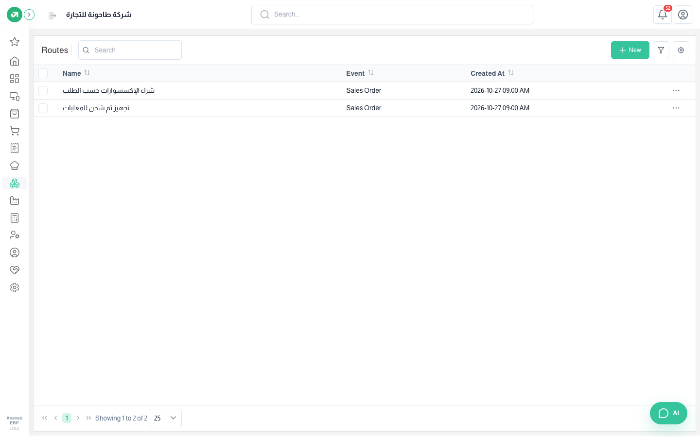
Task: Open the chef hat icon in sidebar
Action: pos(15,166)
